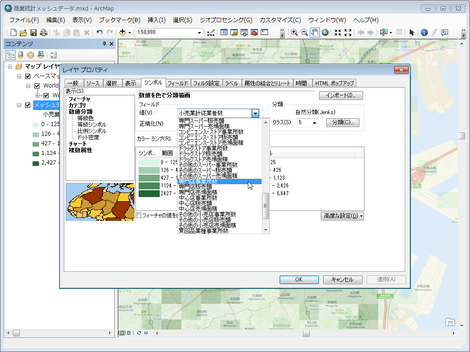470x352 pixels.
Task: Open the ArcToolbox red toolbox icon
Action: 254,33
